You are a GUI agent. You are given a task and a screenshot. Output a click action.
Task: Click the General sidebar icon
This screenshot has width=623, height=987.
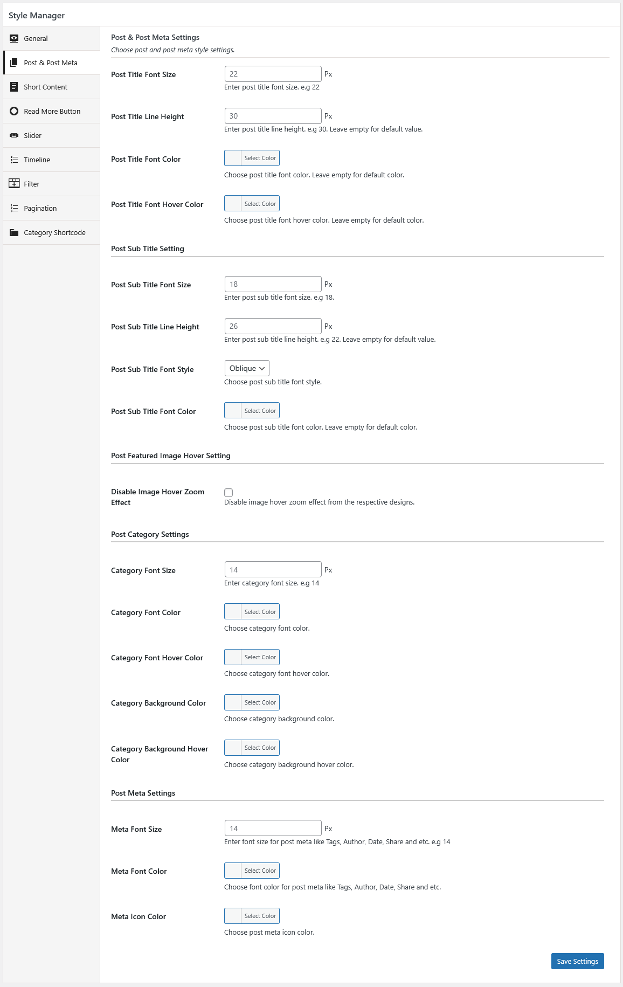pos(14,38)
